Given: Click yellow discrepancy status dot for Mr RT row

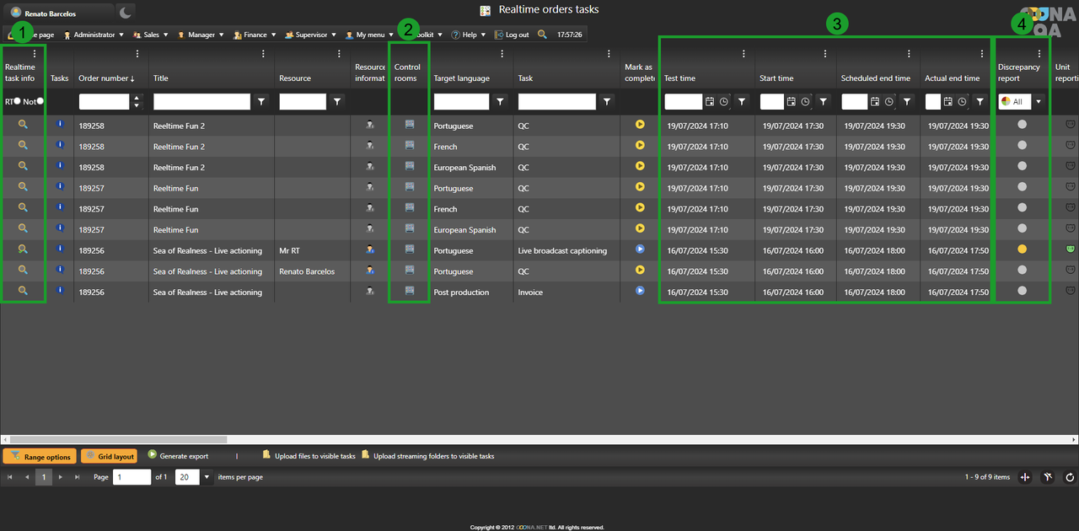Looking at the screenshot, I should click(1022, 249).
